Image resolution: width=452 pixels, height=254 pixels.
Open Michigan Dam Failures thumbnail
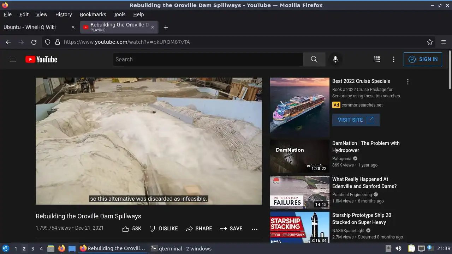pos(300,192)
